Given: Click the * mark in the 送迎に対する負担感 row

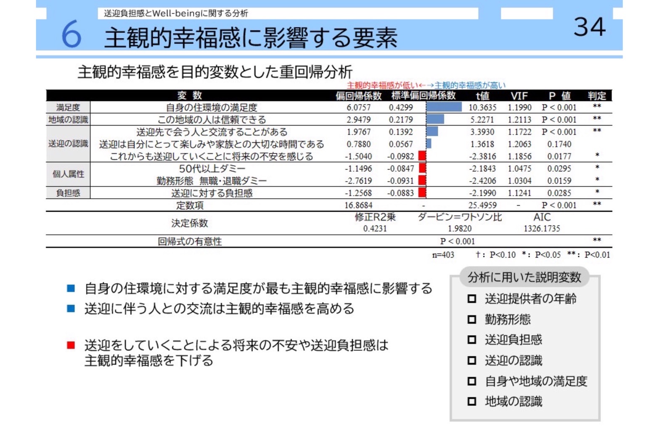Looking at the screenshot, I should (597, 192).
